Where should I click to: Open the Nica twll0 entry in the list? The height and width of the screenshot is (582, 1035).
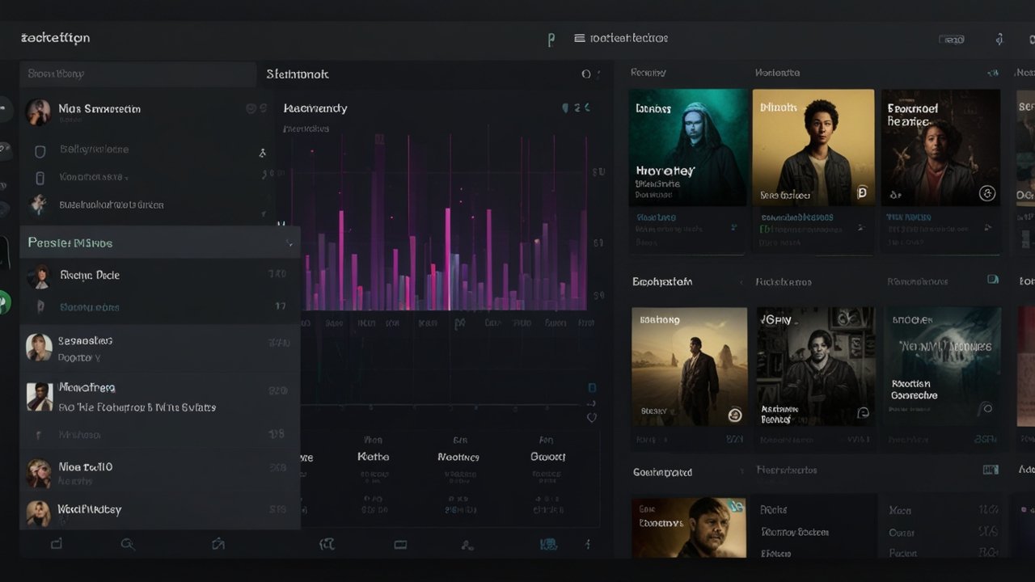pos(85,467)
